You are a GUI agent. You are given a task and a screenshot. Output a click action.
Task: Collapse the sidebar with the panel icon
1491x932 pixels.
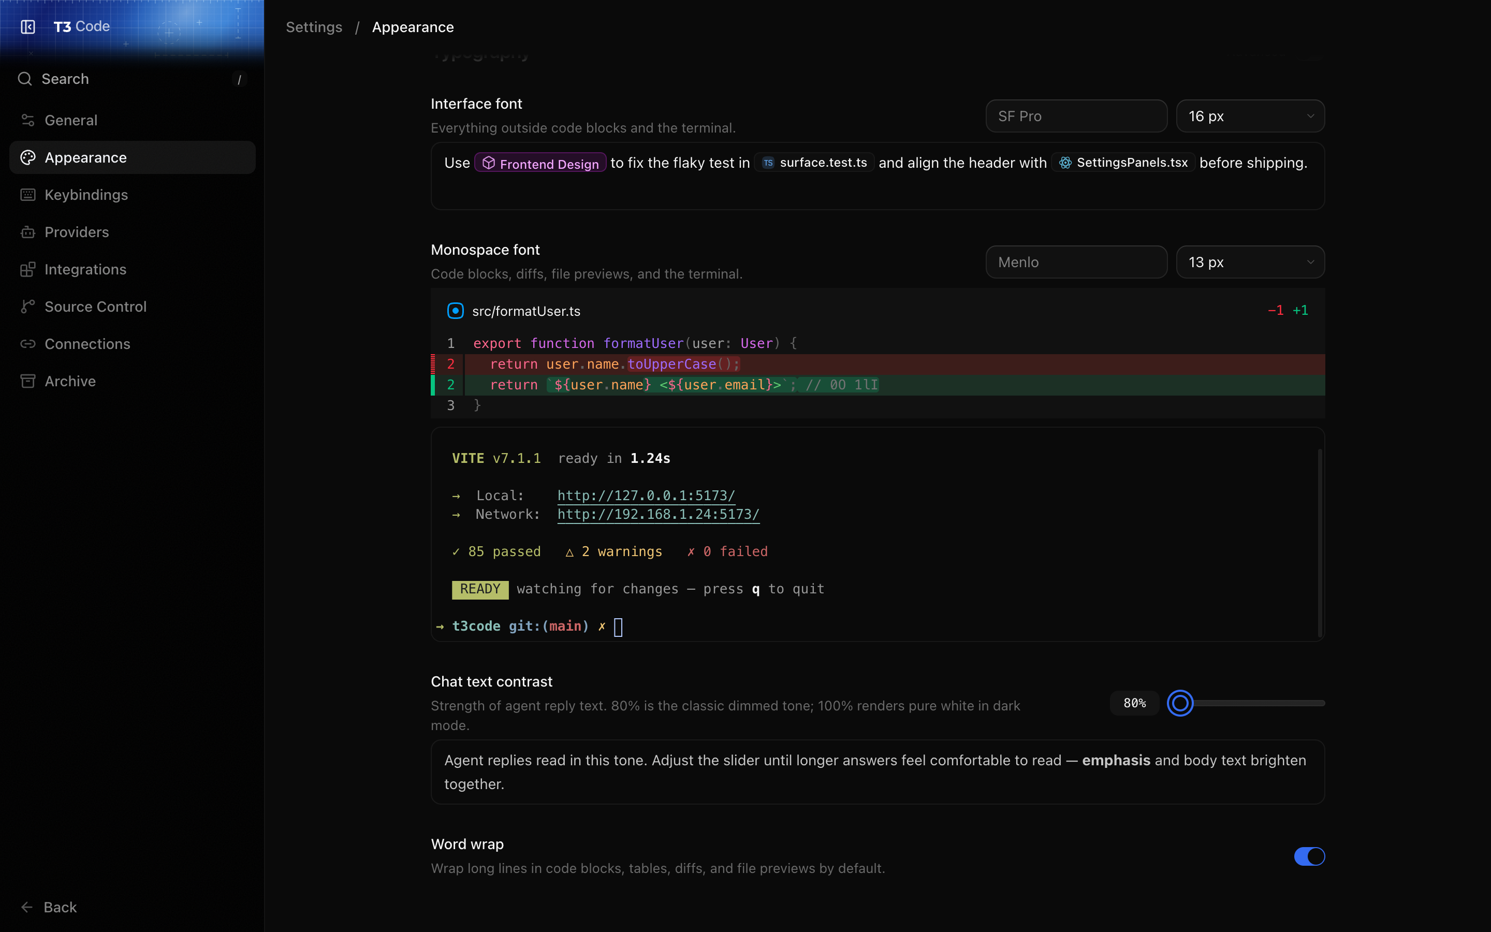[28, 26]
